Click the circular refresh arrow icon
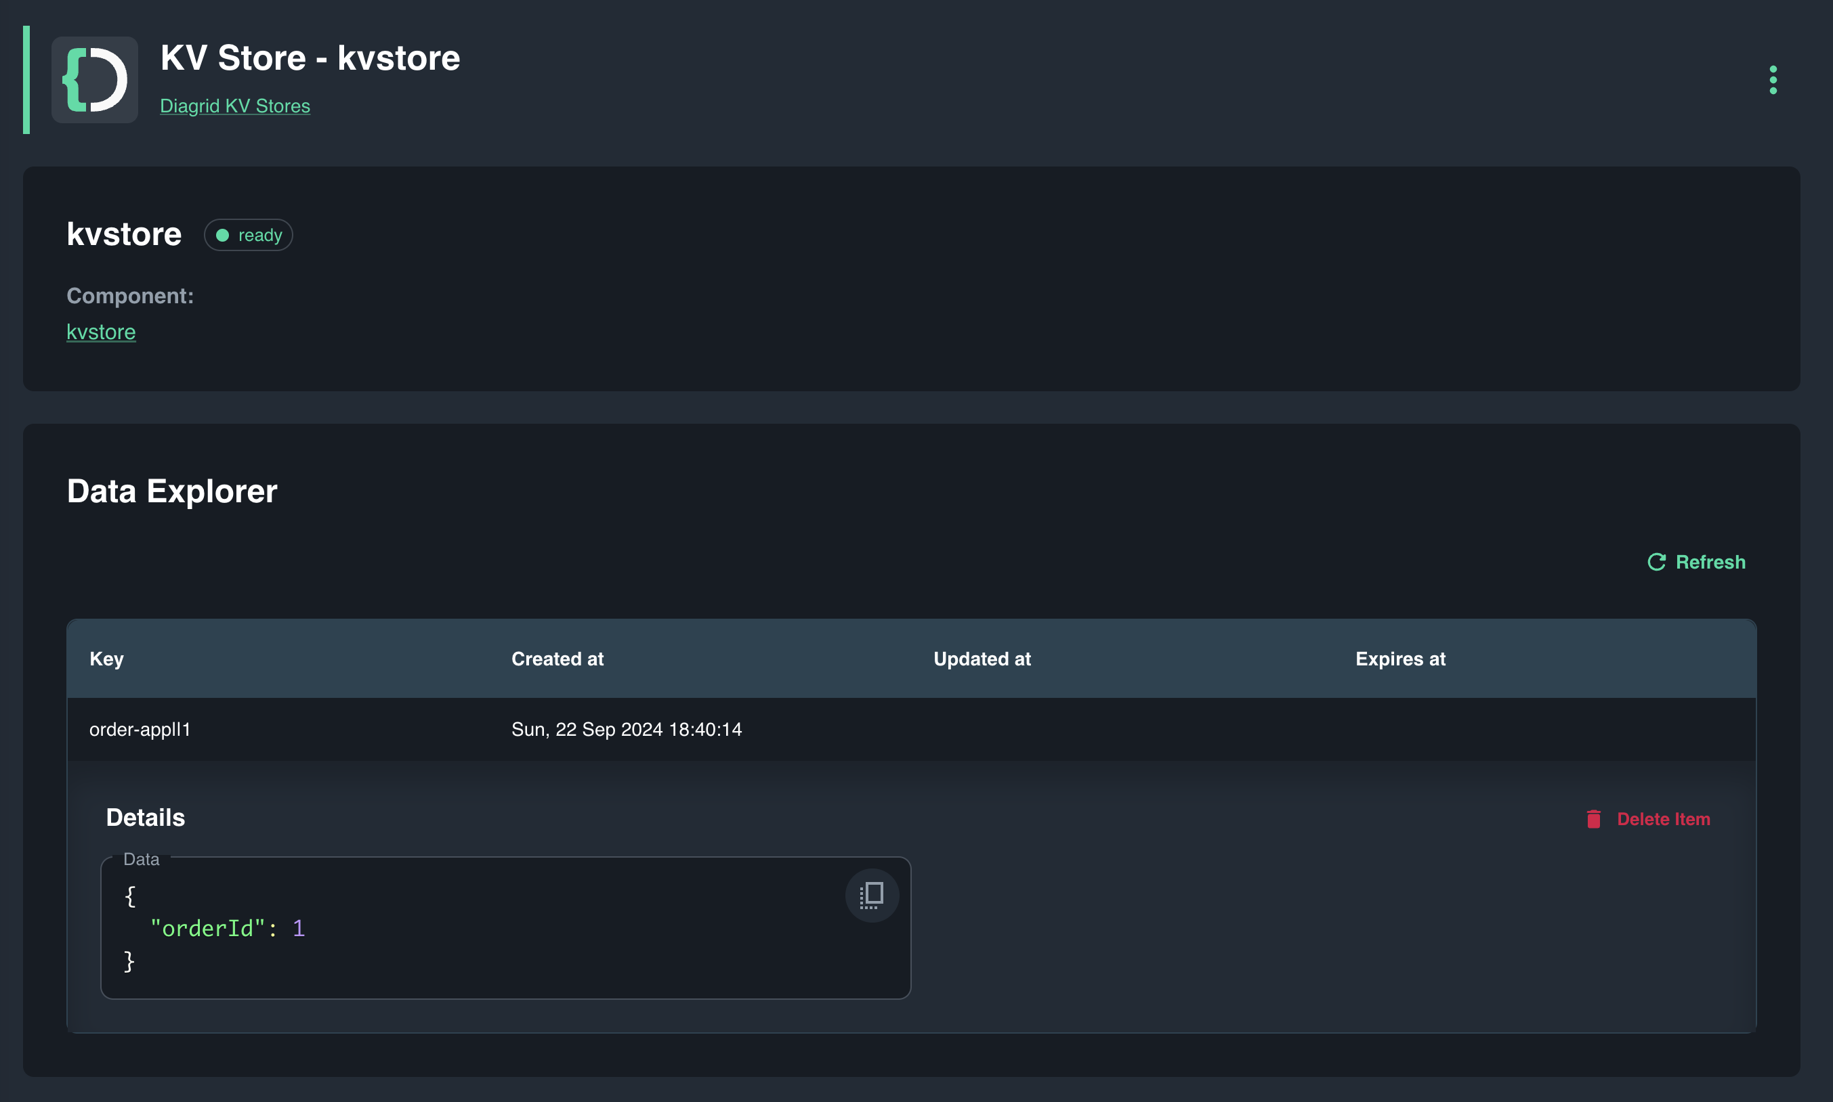 1656,562
